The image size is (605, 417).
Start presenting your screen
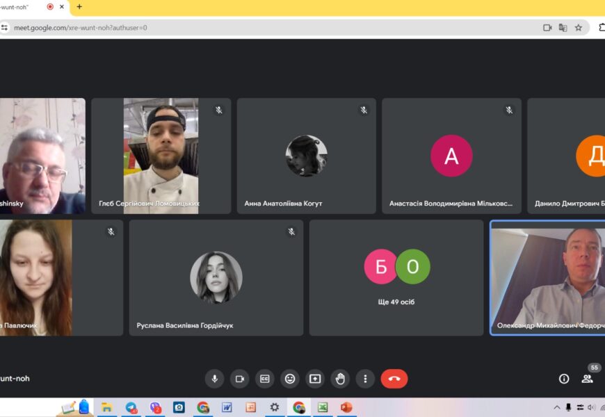point(315,379)
